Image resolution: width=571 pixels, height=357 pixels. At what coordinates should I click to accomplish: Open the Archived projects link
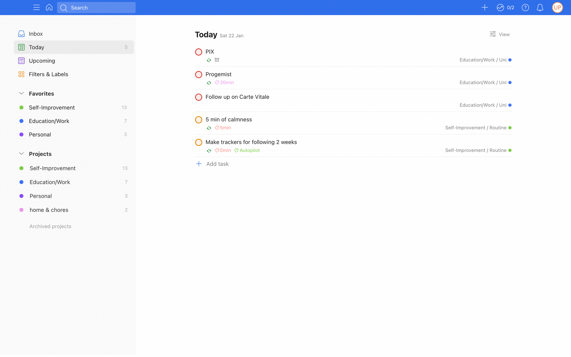click(x=50, y=226)
